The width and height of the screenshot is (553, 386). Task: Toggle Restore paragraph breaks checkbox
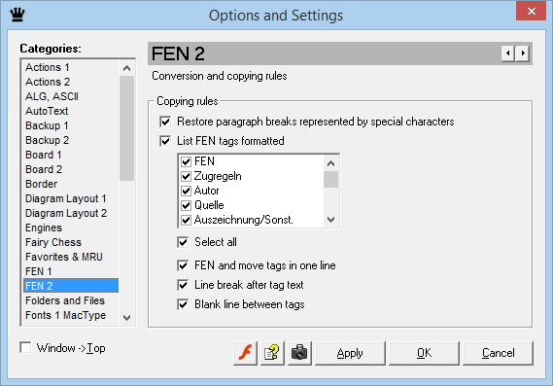(x=165, y=122)
